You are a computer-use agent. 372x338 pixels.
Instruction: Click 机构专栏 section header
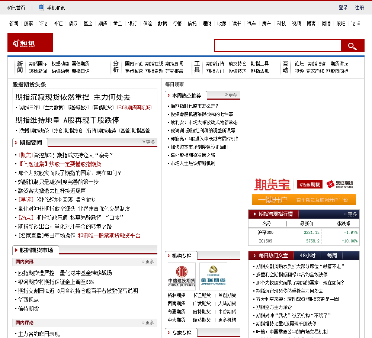pos(181,256)
